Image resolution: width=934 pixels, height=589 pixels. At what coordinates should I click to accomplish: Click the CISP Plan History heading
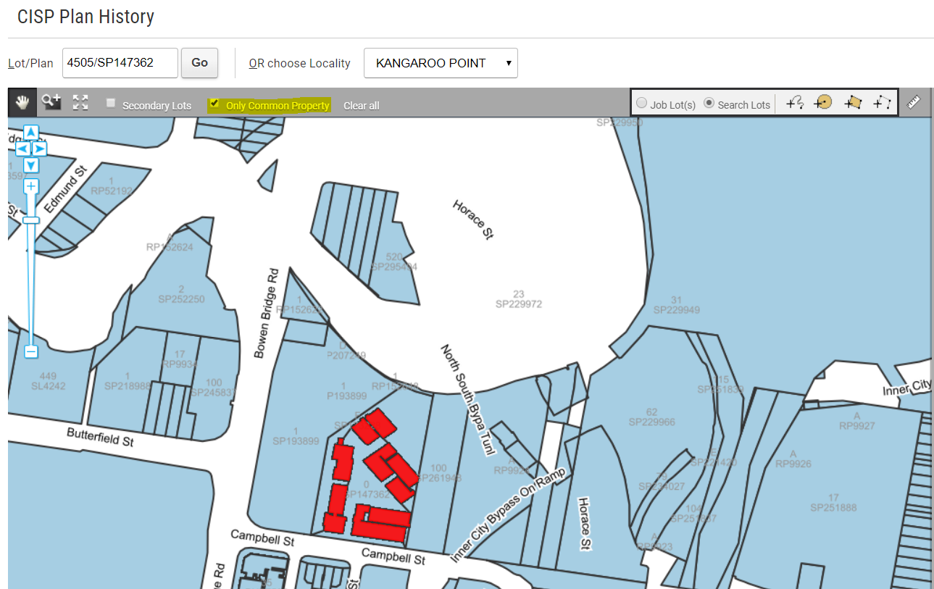86,17
